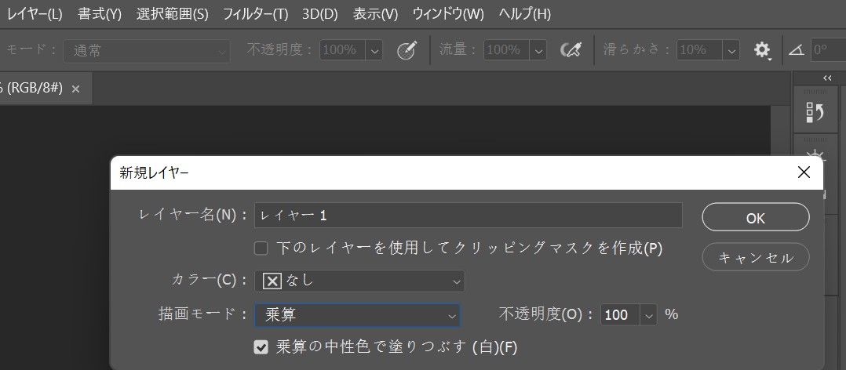This screenshot has height=370, width=846.
Task: Click the pressure for opacity brush icon
Action: coord(407,51)
